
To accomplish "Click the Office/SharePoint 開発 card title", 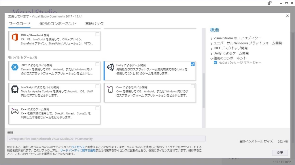I will [35, 35].
